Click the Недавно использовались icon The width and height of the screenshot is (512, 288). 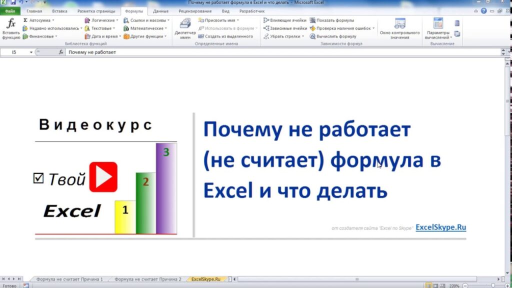click(25, 28)
